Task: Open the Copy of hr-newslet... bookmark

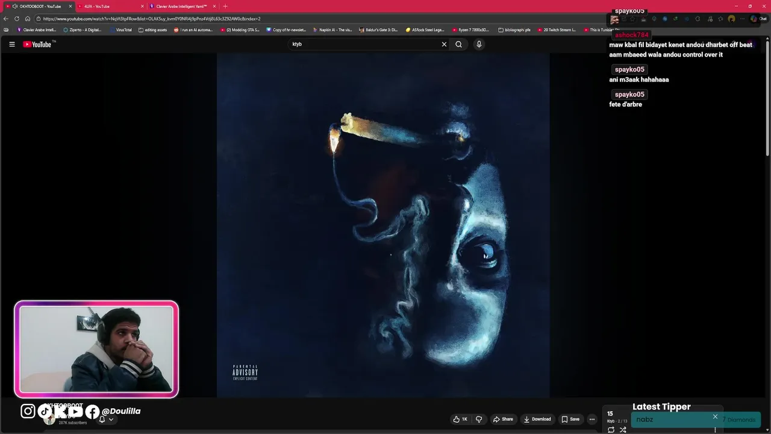Action: tap(286, 30)
